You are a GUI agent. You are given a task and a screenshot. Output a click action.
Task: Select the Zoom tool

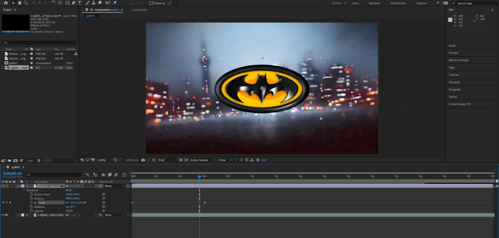[26, 3]
